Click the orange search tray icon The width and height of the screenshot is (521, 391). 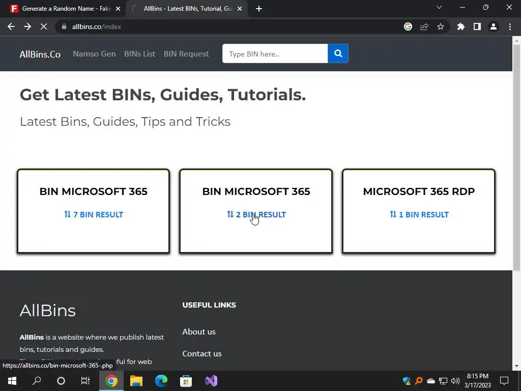(419, 381)
